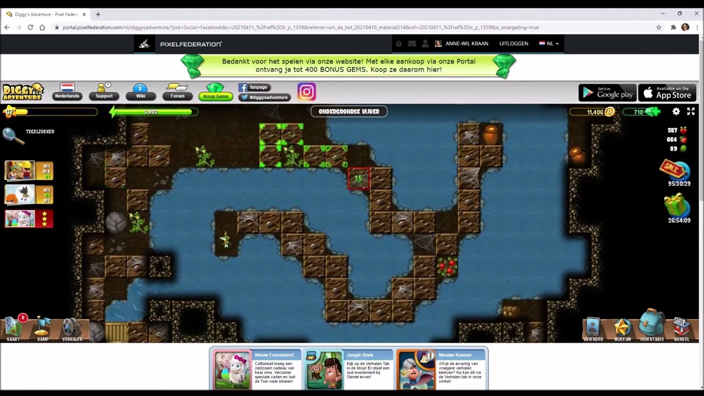Image resolution: width=704 pixels, height=396 pixels.
Task: Click the Ondergrondse Vijver location label
Action: click(x=349, y=112)
